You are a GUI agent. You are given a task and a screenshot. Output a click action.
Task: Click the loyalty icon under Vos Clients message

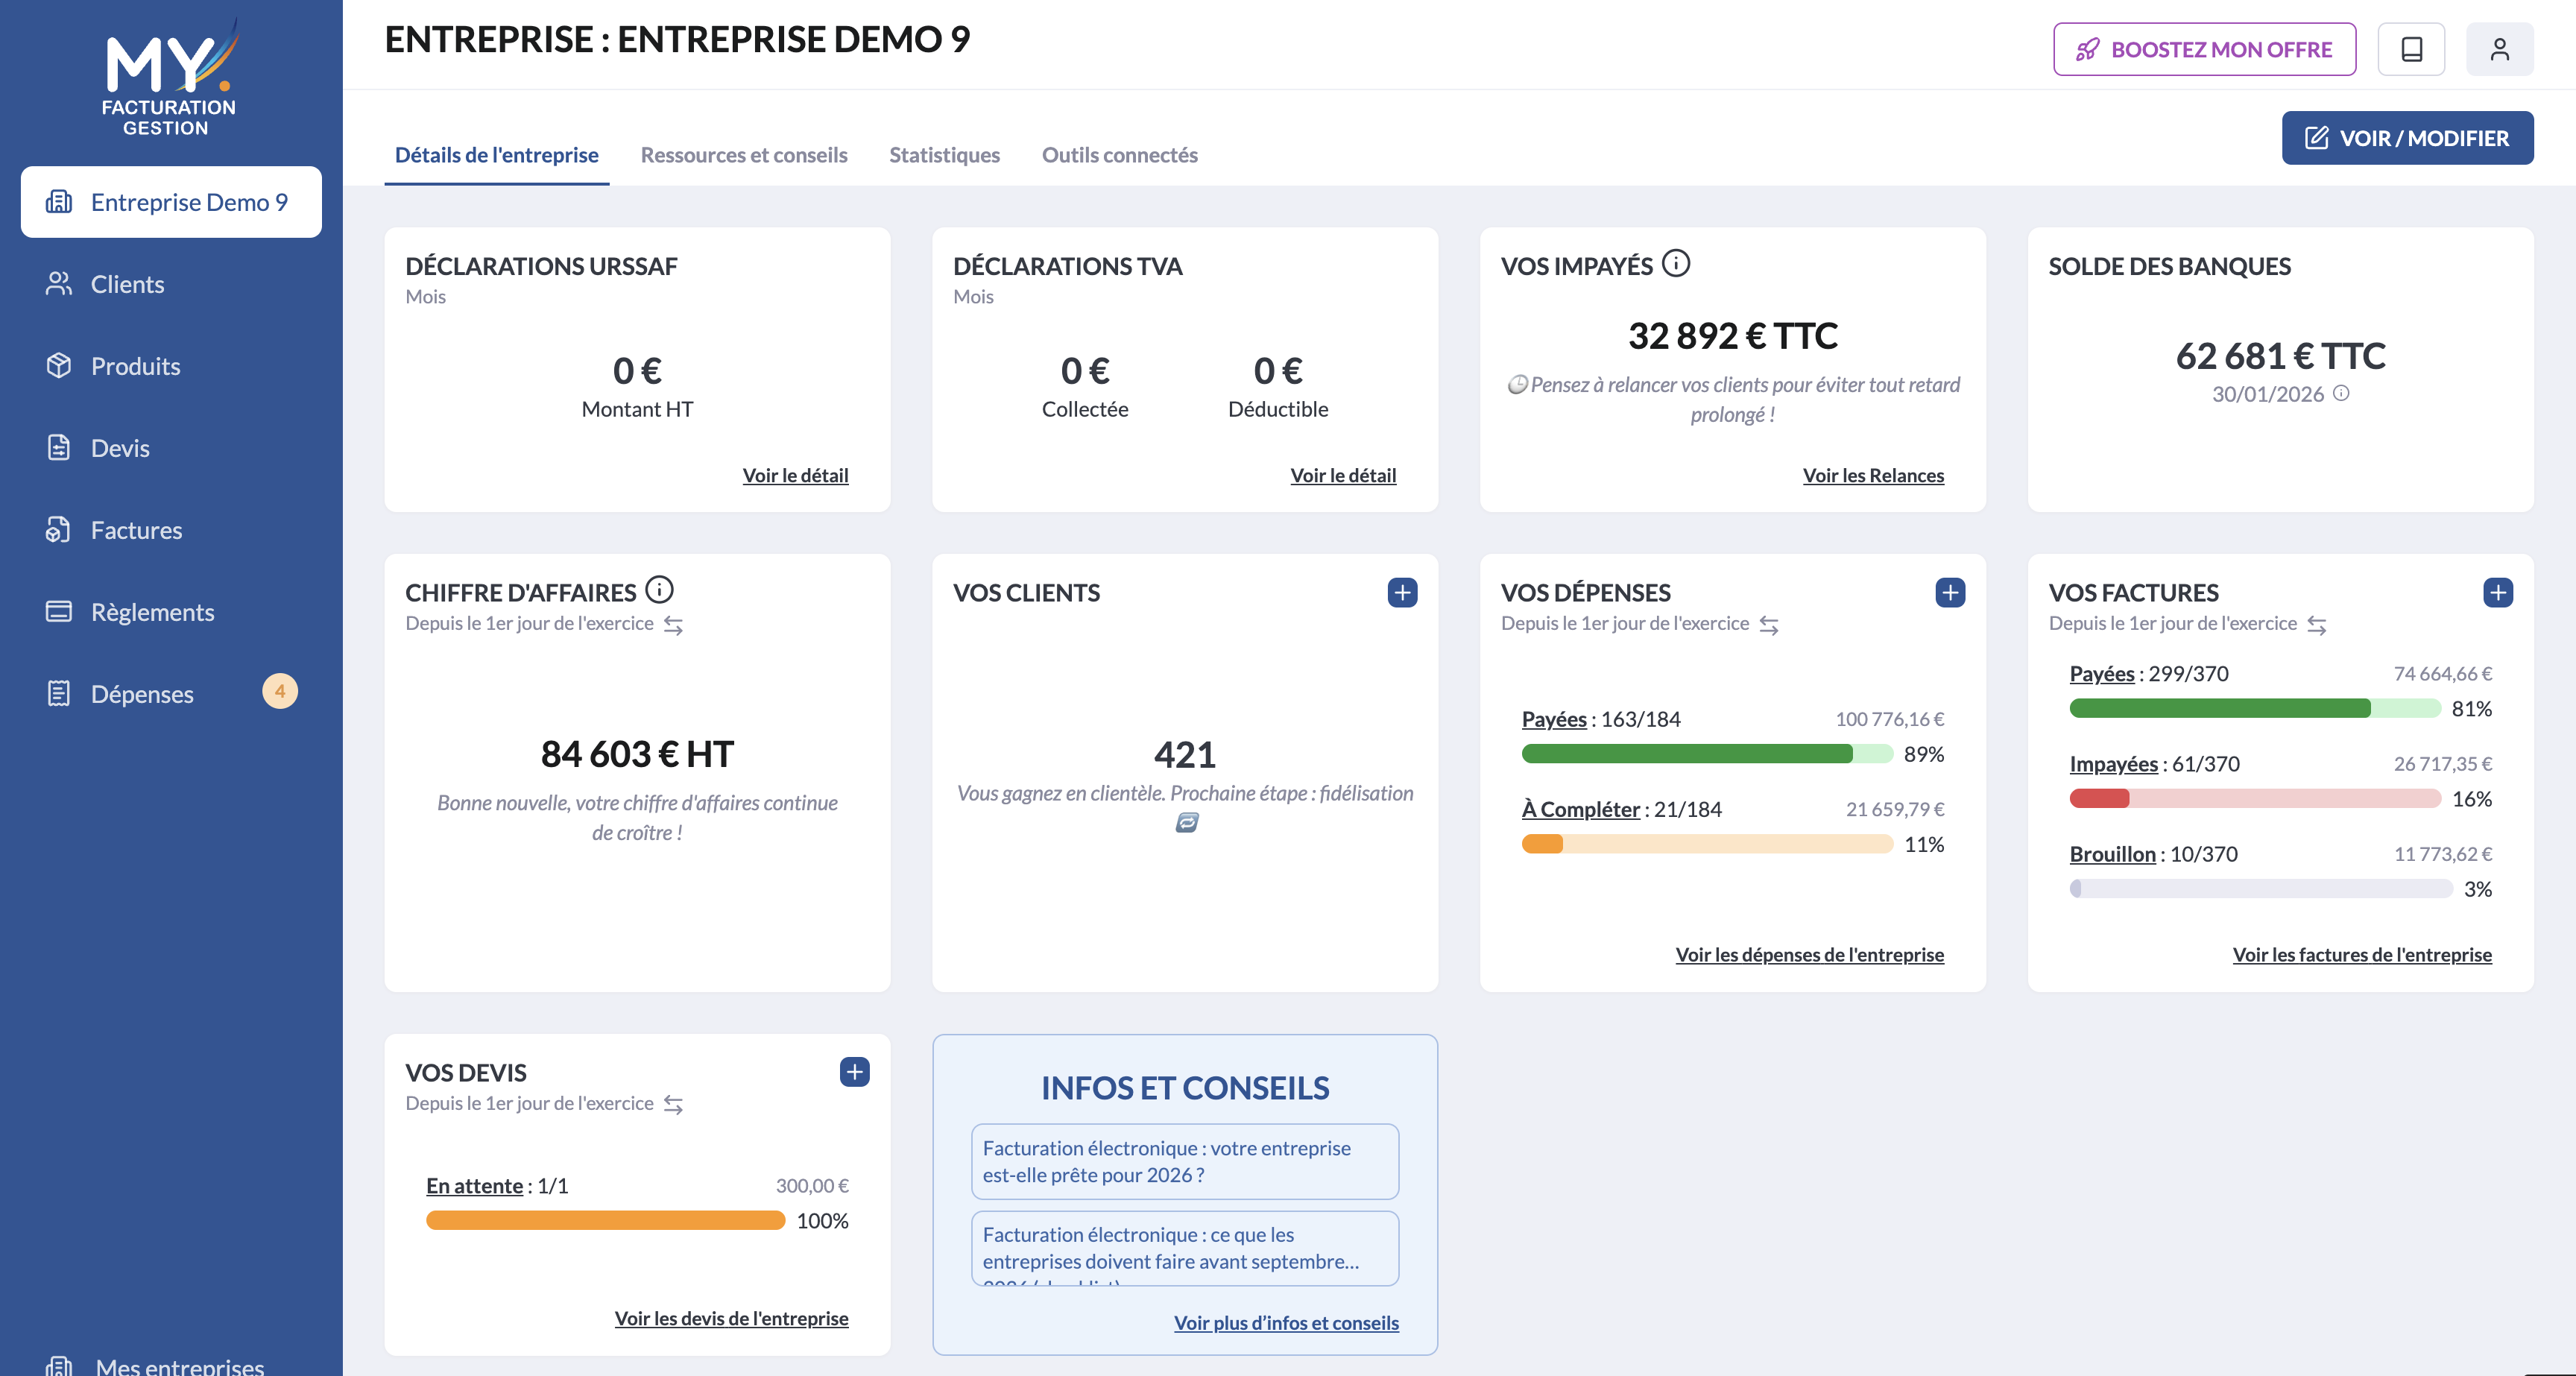(1186, 822)
